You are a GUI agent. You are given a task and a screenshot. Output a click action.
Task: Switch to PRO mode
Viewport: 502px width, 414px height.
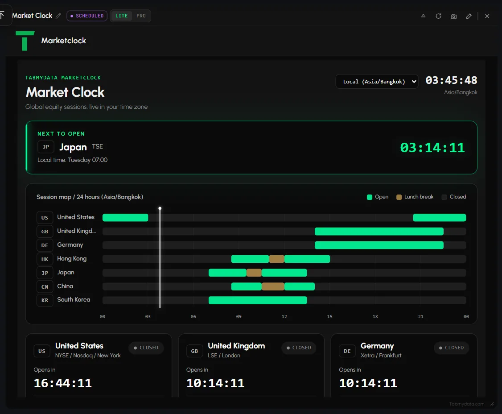[141, 16]
